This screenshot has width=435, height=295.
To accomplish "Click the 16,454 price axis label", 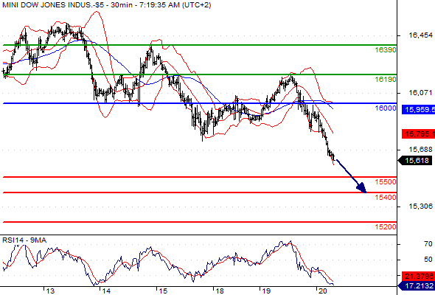I will tap(420, 35).
